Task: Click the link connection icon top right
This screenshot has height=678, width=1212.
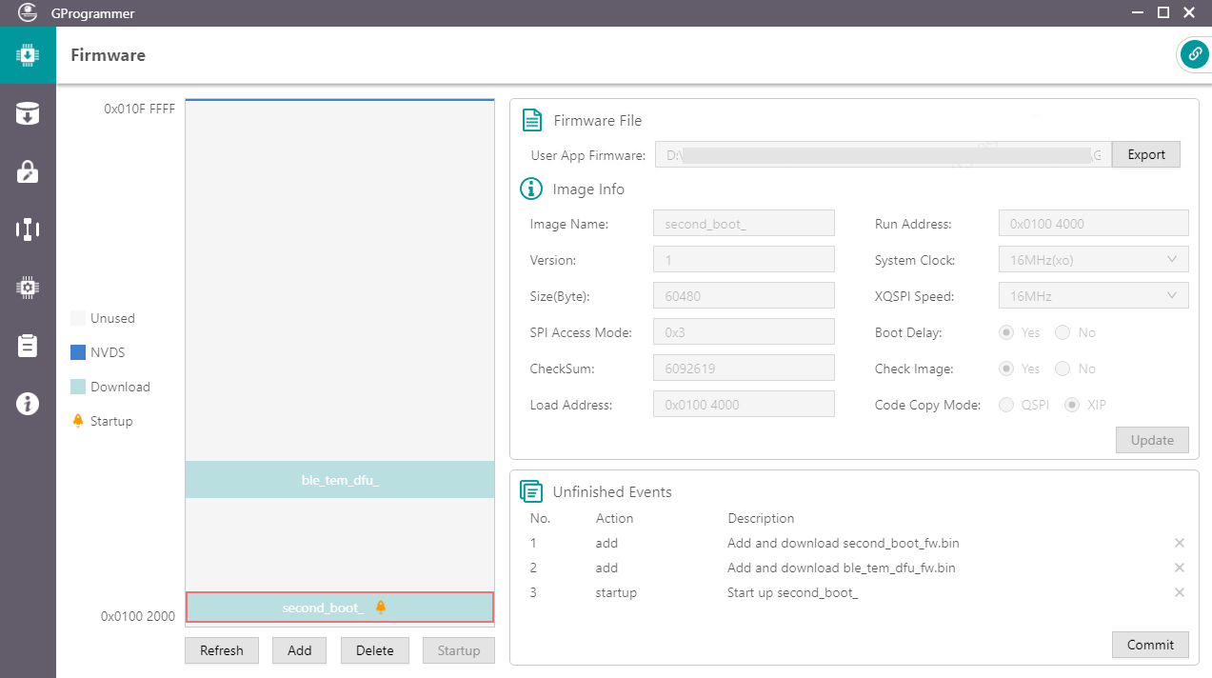Action: point(1194,54)
